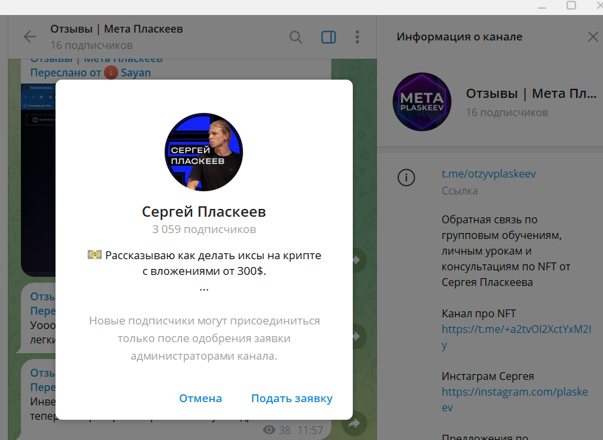Click Подать заявку to request joining
Image resolution: width=603 pixels, height=440 pixels.
pos(292,398)
